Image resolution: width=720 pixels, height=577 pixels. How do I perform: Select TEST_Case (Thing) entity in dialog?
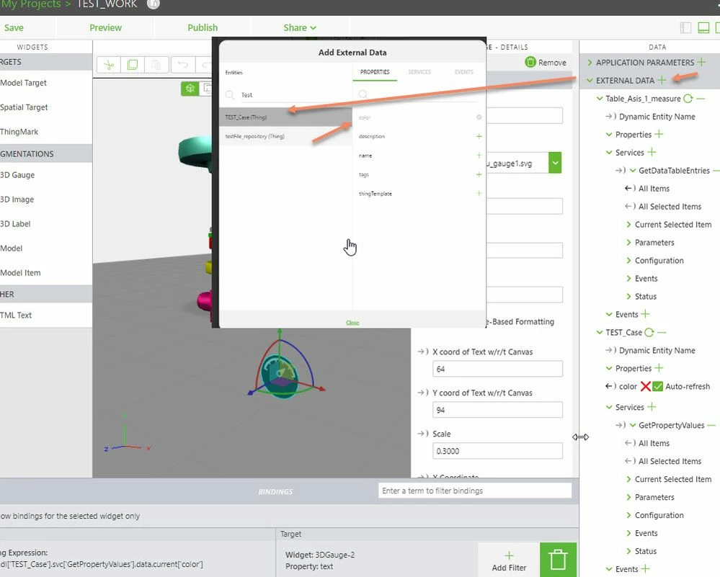[x=285, y=117]
